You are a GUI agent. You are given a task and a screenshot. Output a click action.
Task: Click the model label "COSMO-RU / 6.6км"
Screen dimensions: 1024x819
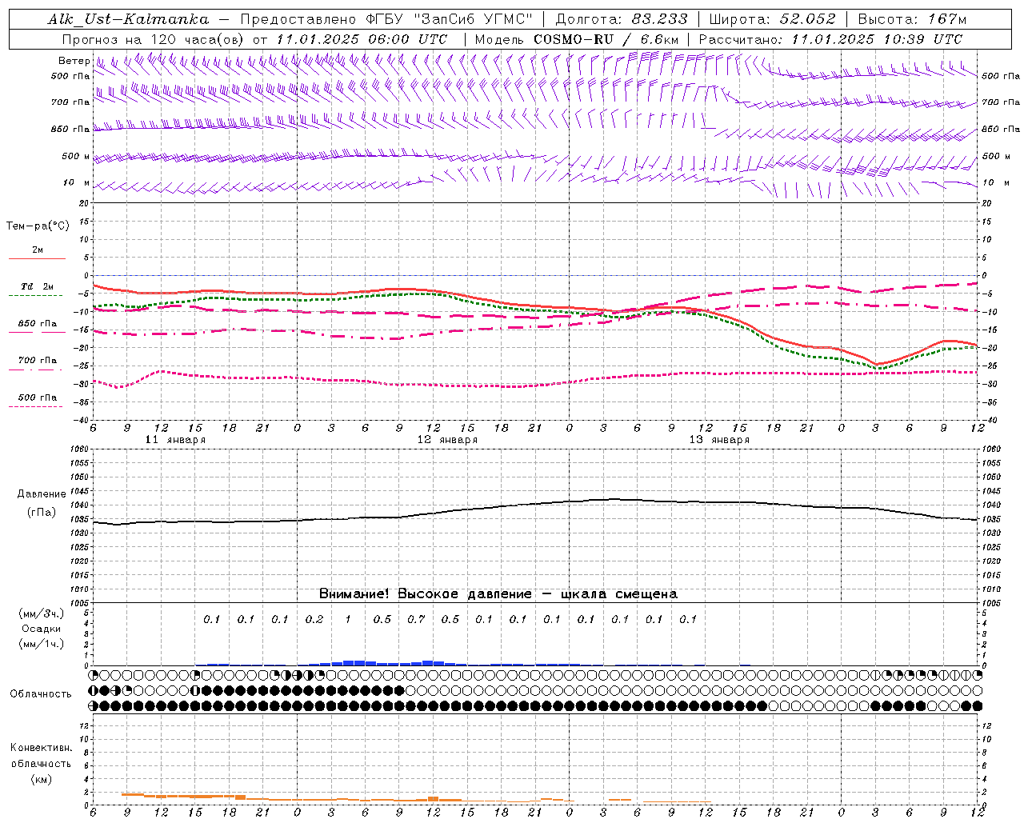(606, 39)
